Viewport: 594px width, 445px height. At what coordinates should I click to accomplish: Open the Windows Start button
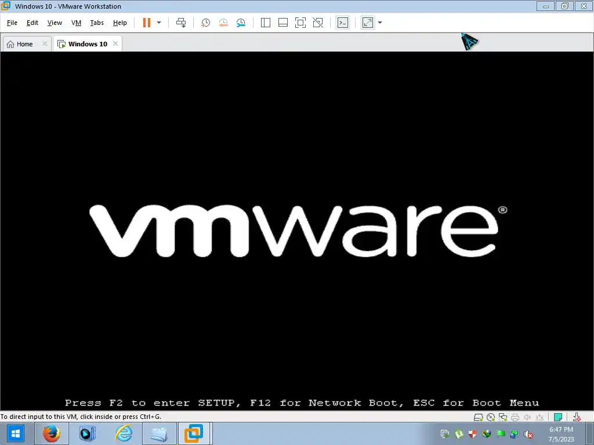pyautogui.click(x=16, y=433)
